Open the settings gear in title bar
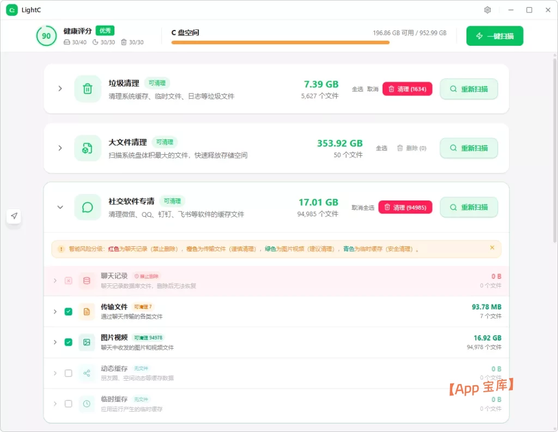The height and width of the screenshot is (432, 558). coord(488,10)
